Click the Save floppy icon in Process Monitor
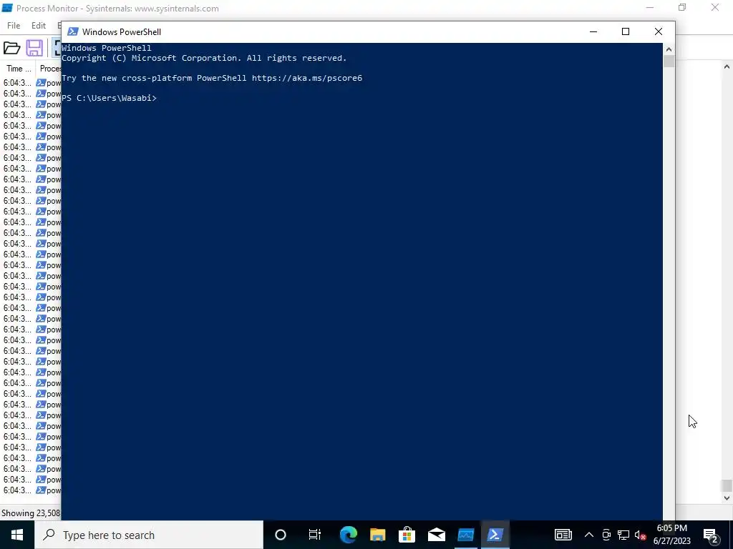733x549 pixels. pyautogui.click(x=34, y=48)
